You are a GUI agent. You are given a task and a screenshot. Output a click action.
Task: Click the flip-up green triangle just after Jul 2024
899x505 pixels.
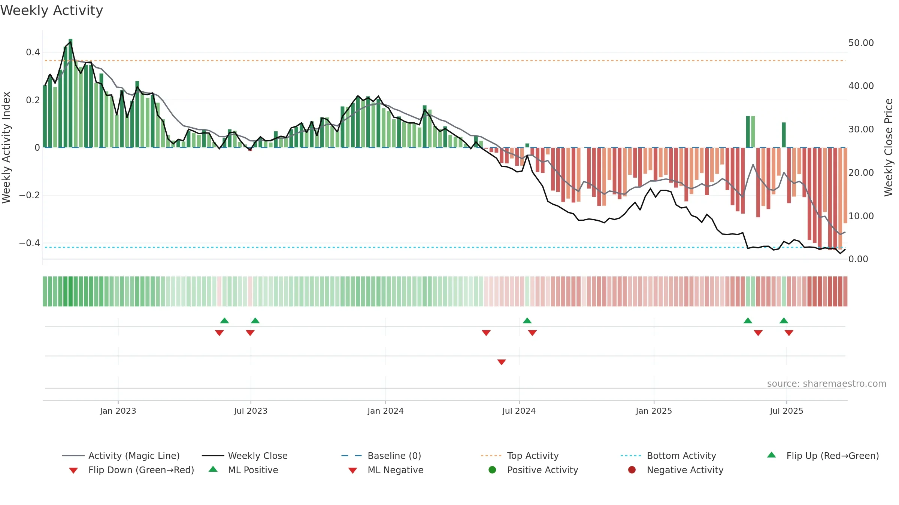click(x=527, y=321)
